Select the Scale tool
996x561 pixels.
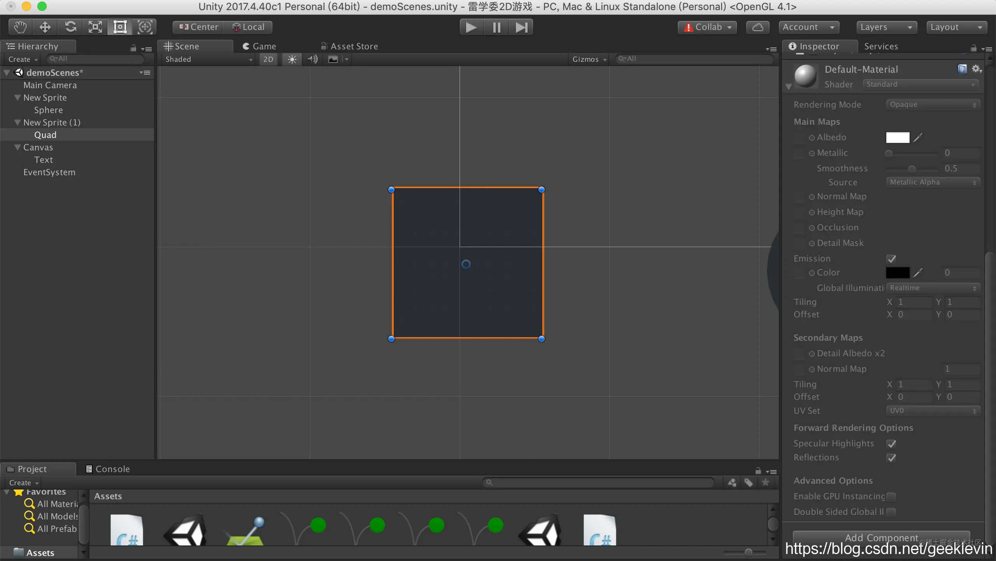tap(95, 27)
